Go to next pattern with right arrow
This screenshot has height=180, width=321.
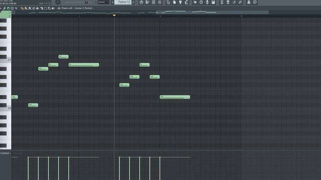click(x=133, y=2)
